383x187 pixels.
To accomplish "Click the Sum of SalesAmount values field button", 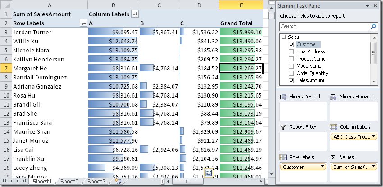I will (x=353, y=167).
